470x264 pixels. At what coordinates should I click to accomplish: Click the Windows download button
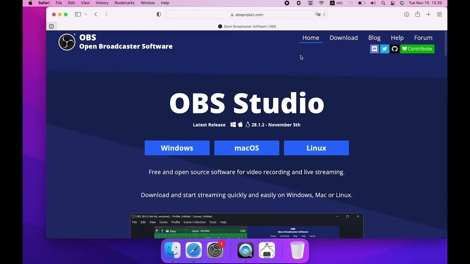pos(177,148)
